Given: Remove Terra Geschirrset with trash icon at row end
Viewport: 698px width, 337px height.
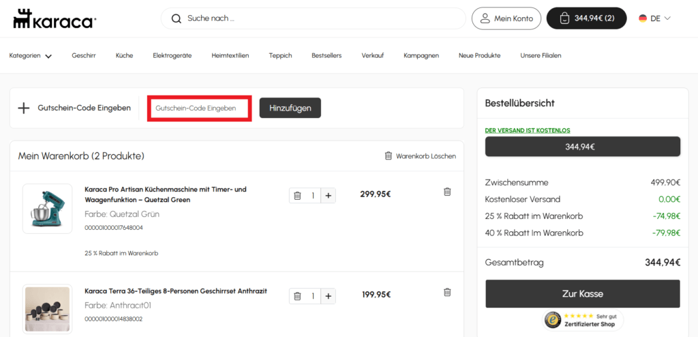Looking at the screenshot, I should pos(447,293).
